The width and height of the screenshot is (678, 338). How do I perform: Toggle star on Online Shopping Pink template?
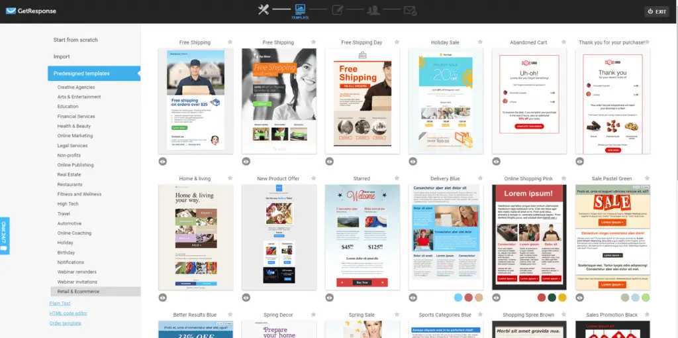(x=564, y=178)
